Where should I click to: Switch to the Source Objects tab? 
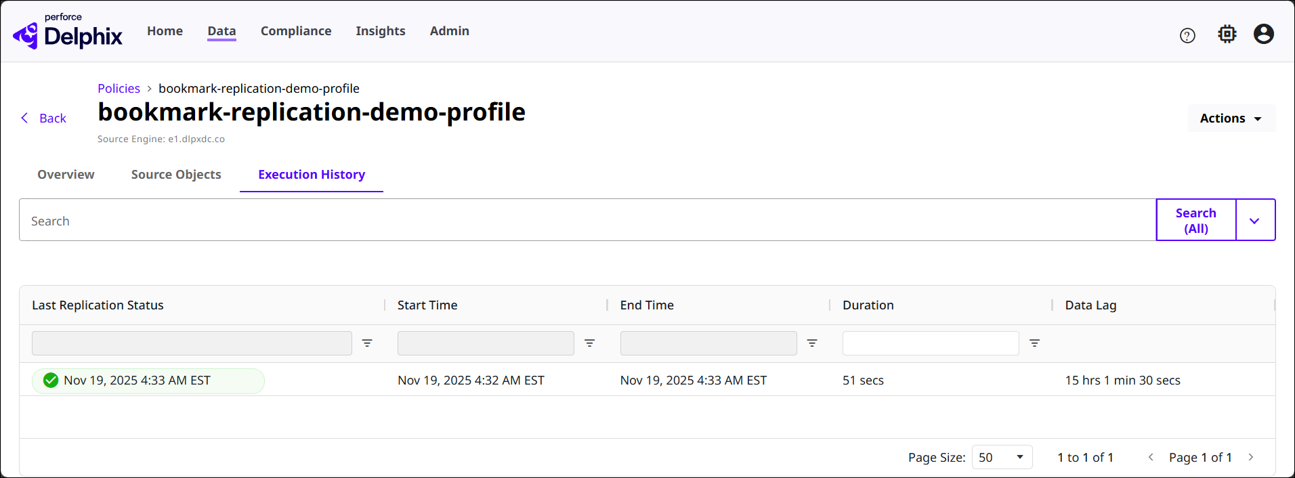176,175
